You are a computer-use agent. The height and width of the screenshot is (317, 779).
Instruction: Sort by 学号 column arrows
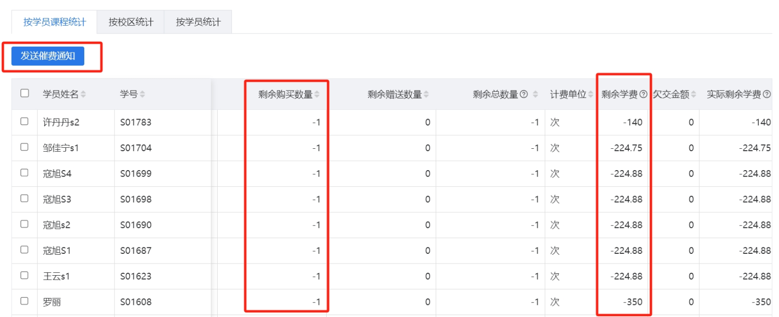coord(143,94)
